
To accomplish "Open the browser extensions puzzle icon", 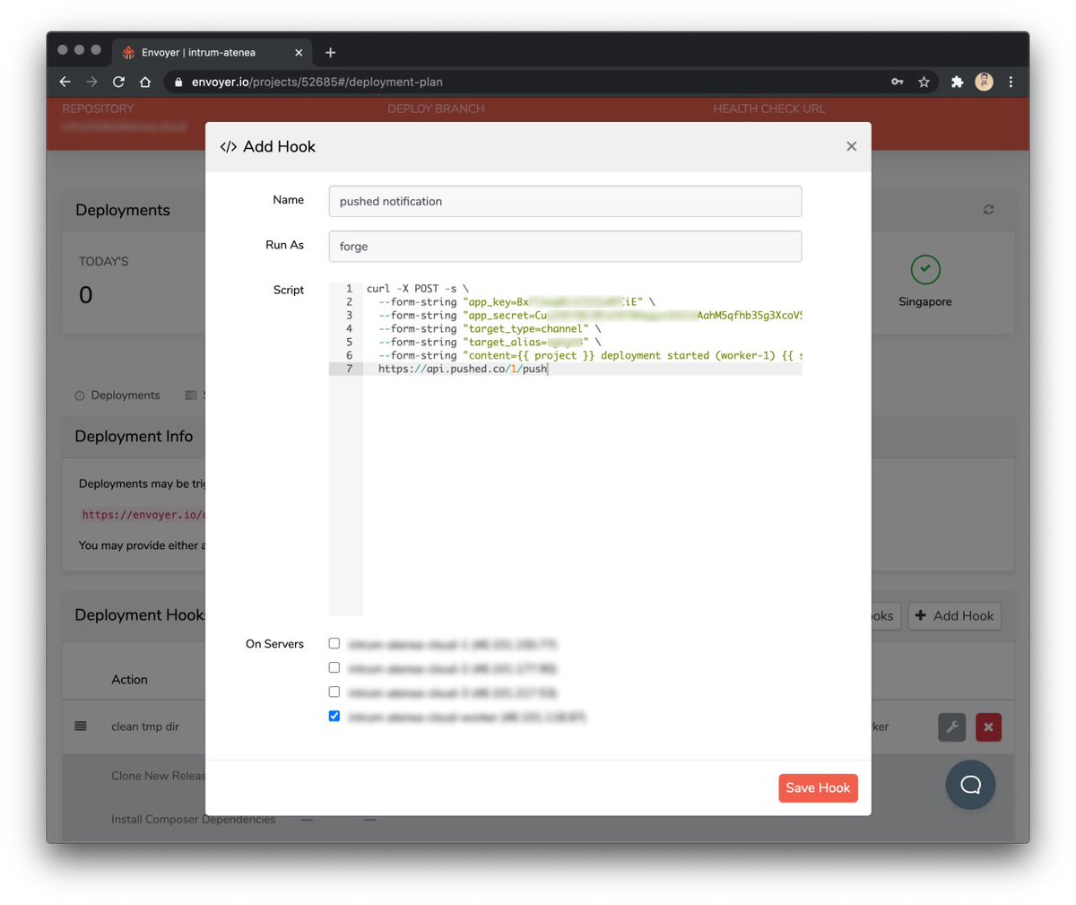I will click(957, 82).
